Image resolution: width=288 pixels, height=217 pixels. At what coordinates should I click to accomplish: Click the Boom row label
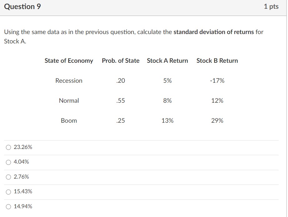tap(69, 121)
